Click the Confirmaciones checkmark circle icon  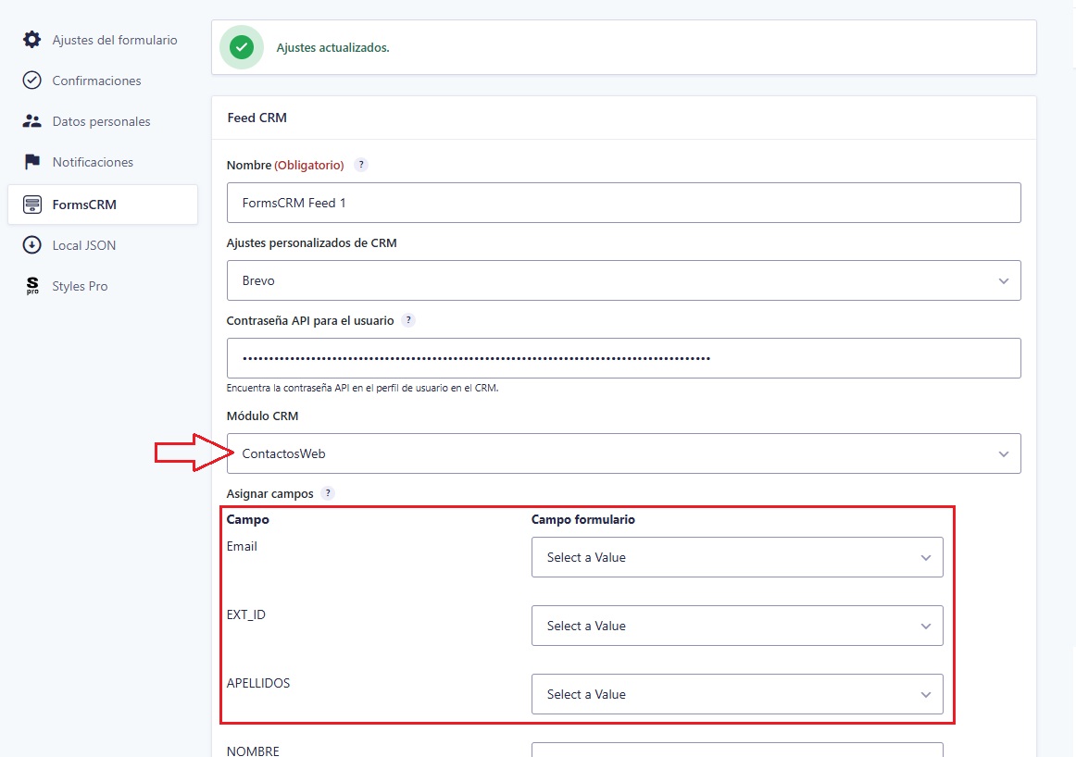coord(31,81)
